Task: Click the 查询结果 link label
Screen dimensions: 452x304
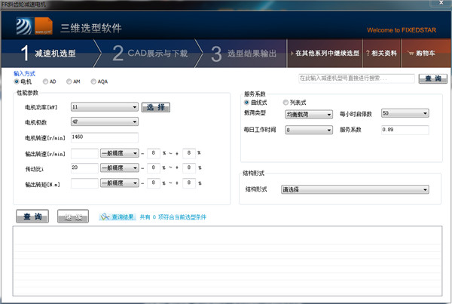Action: tap(123, 217)
